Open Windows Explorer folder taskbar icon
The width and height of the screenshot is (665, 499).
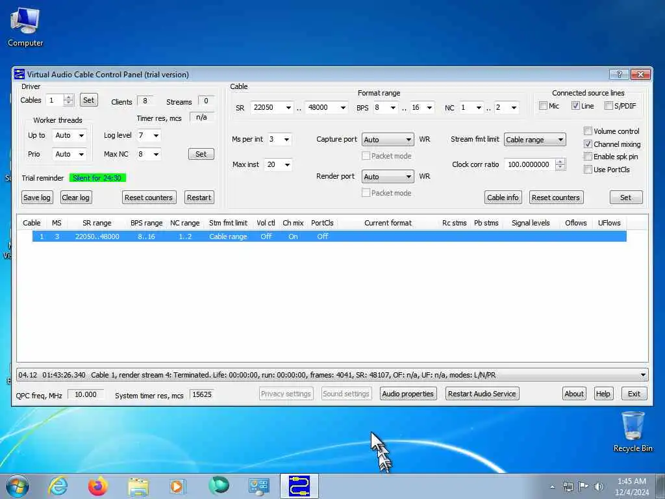coord(138,487)
